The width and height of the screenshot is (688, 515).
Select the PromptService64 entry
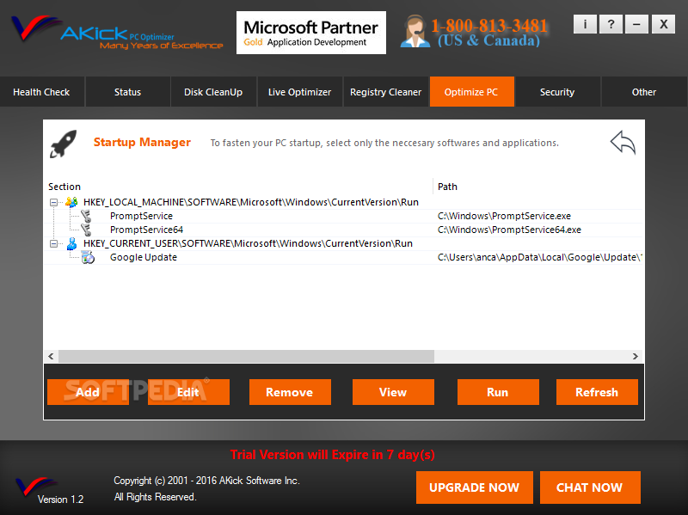coord(146,230)
